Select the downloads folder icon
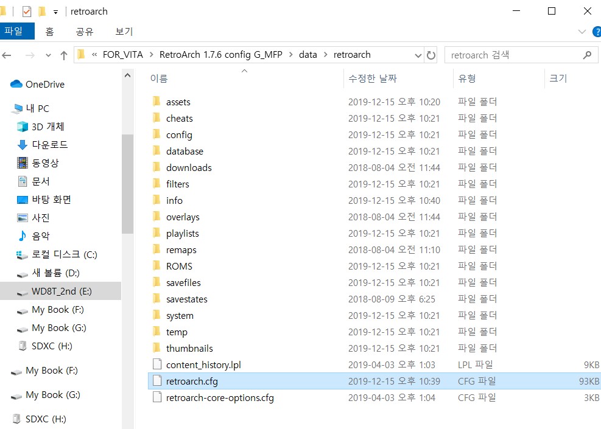The image size is (601, 429). pyautogui.click(x=156, y=167)
